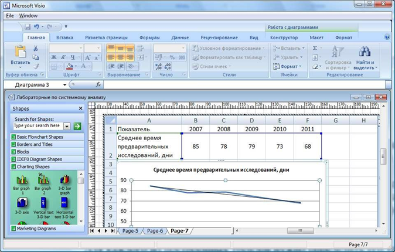Image resolution: width=395 pixels, height=252 pixels.
Task: Click the green search arrow in Shapes
Action: (77, 126)
